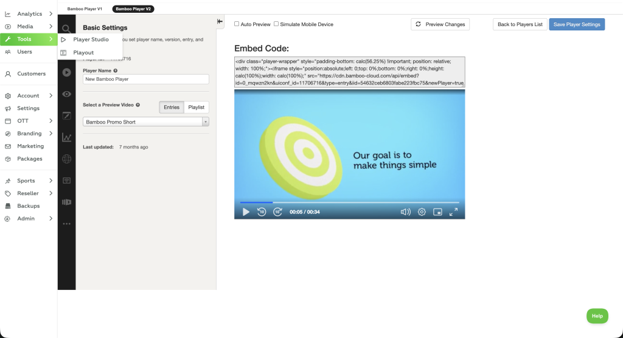The width and height of the screenshot is (623, 338).
Task: Skip forward 10 seconds in video
Action: (277, 212)
